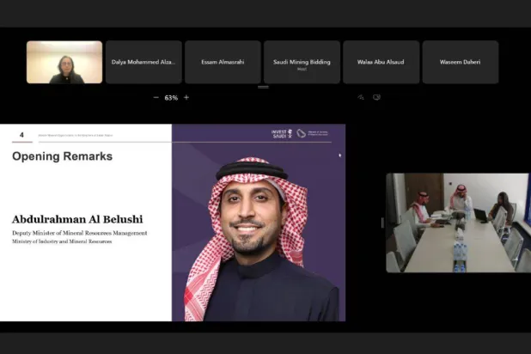Click the icon left of the pop-out button
Image resolution: width=531 pixels, height=354 pixels.
361,98
